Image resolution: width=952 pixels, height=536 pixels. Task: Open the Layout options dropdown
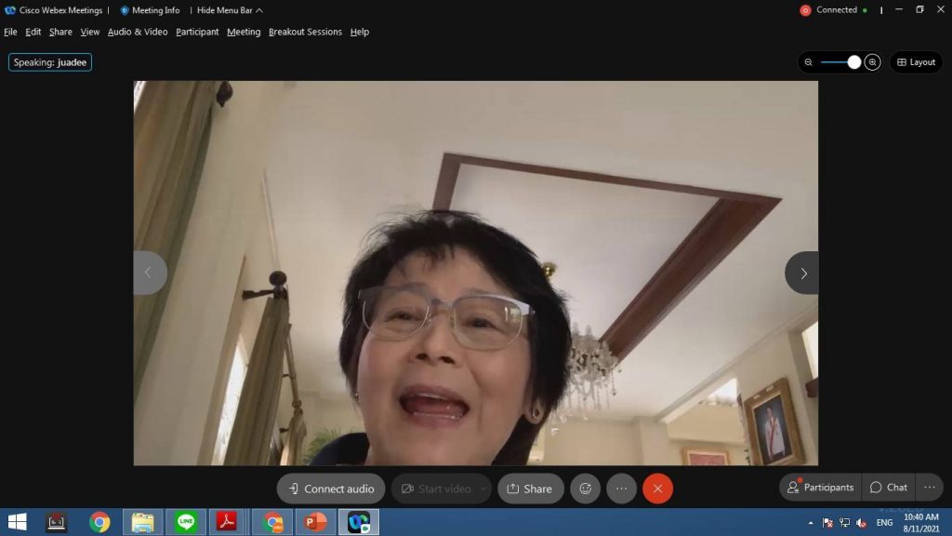[x=916, y=62]
